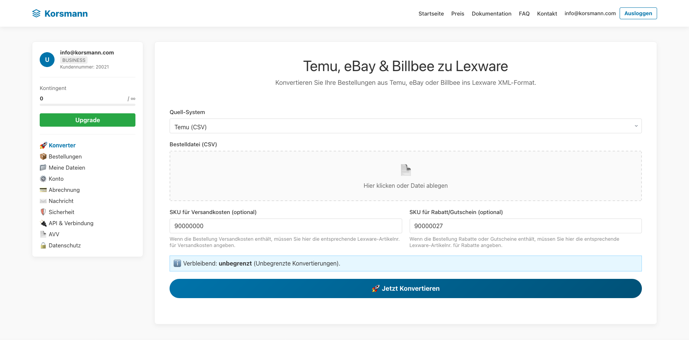Click the 'Quell-System' field label
This screenshot has height=347, width=689.
click(187, 112)
